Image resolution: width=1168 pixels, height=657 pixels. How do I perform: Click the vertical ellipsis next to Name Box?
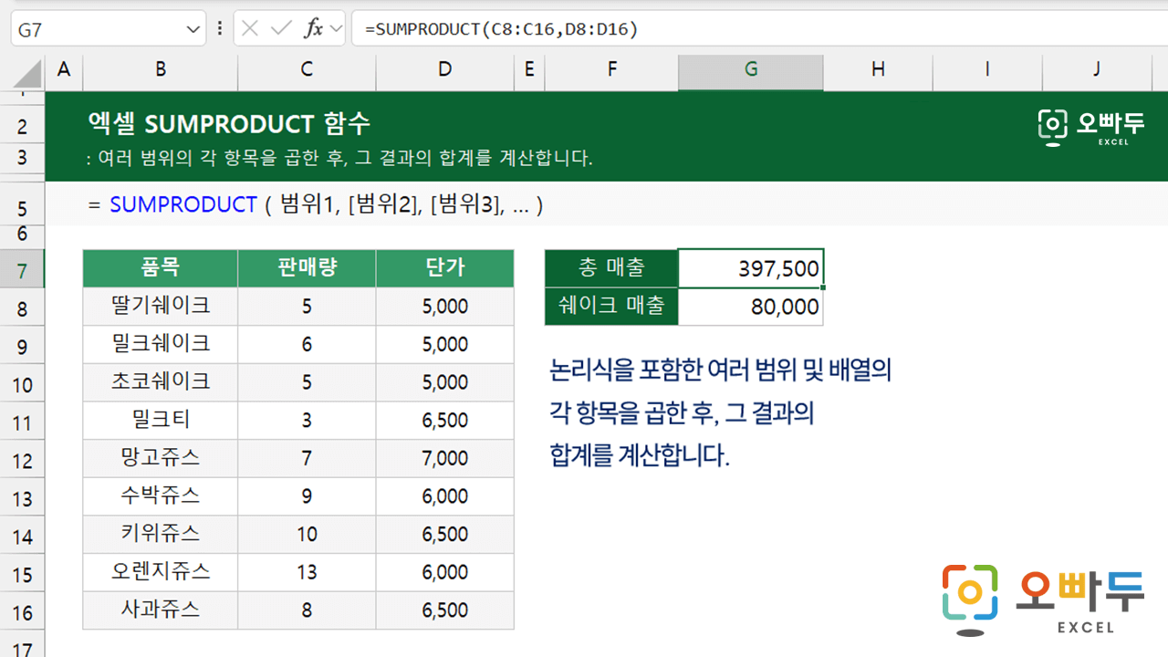point(220,28)
